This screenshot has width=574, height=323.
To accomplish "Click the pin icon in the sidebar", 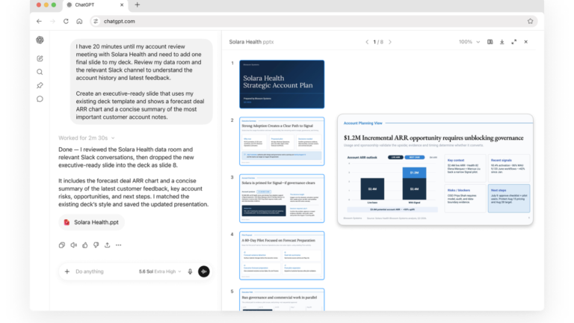I will [40, 85].
